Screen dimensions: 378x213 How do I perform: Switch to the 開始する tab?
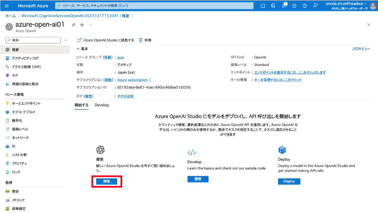coord(81,105)
